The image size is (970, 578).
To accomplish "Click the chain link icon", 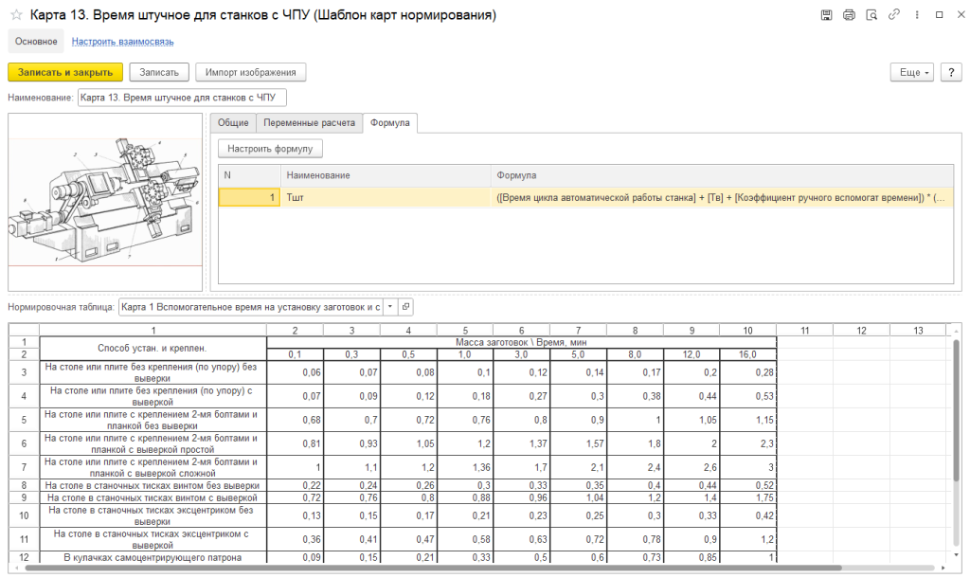I will coord(893,15).
